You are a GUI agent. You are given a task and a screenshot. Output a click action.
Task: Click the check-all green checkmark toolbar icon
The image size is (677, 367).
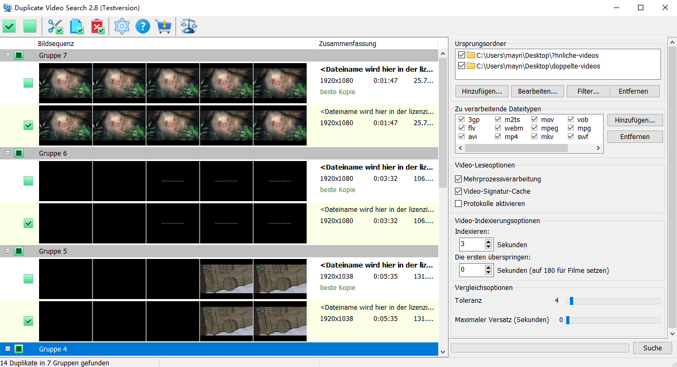9,26
